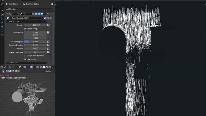Unlink the Rain [GeoNodes] NEW node group

51,18
